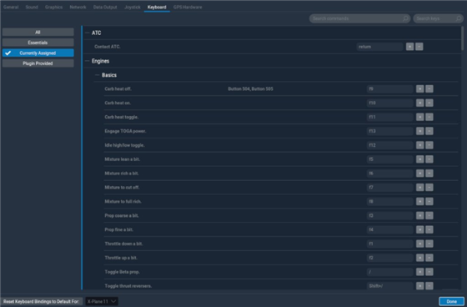Screen dimensions: 467x307
Task: Click the Done button
Action: point(451,301)
